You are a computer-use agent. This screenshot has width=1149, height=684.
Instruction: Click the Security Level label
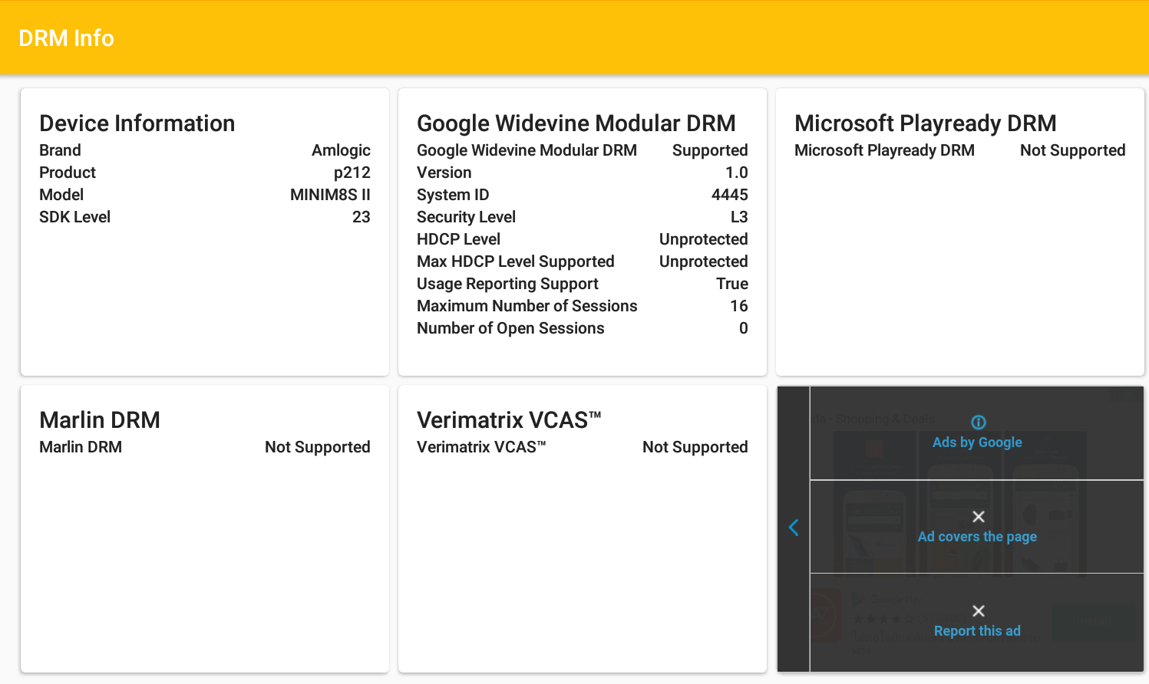(466, 217)
